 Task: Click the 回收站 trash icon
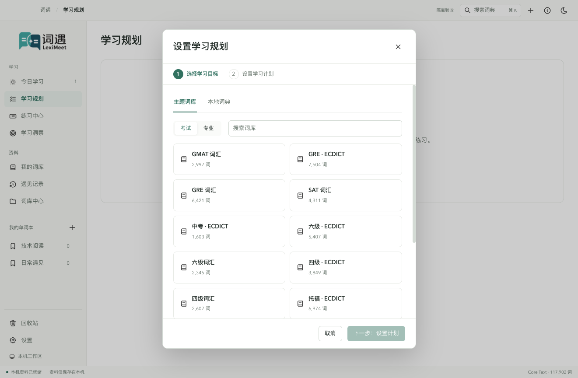tap(13, 323)
